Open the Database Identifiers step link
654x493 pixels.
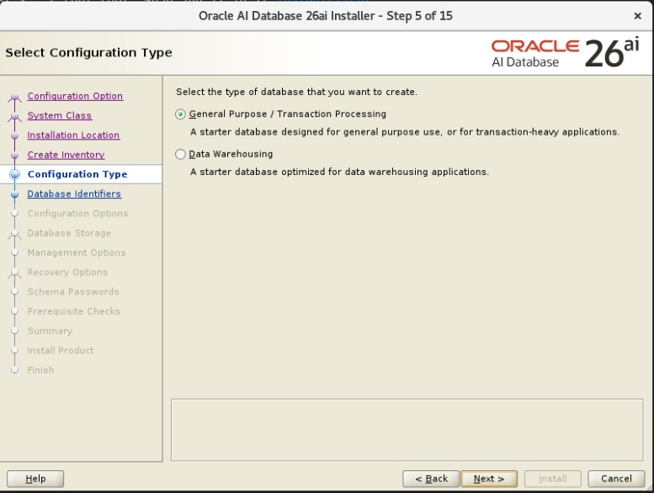pyautogui.click(x=74, y=193)
